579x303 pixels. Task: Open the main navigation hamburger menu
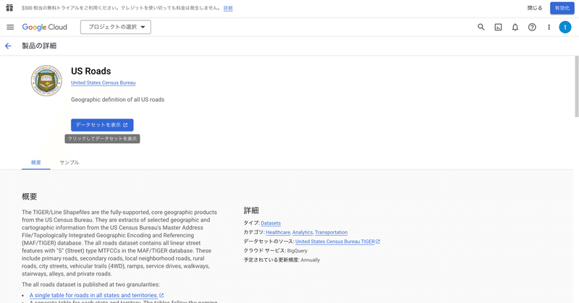10,27
